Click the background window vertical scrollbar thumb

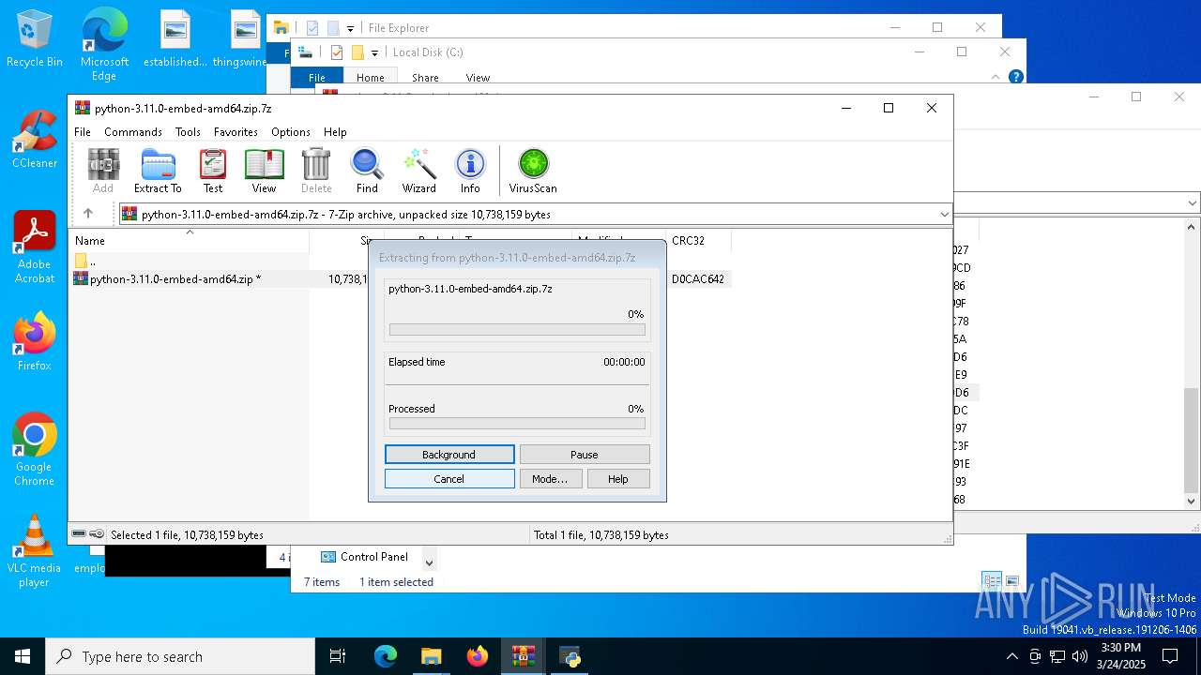point(1192,441)
